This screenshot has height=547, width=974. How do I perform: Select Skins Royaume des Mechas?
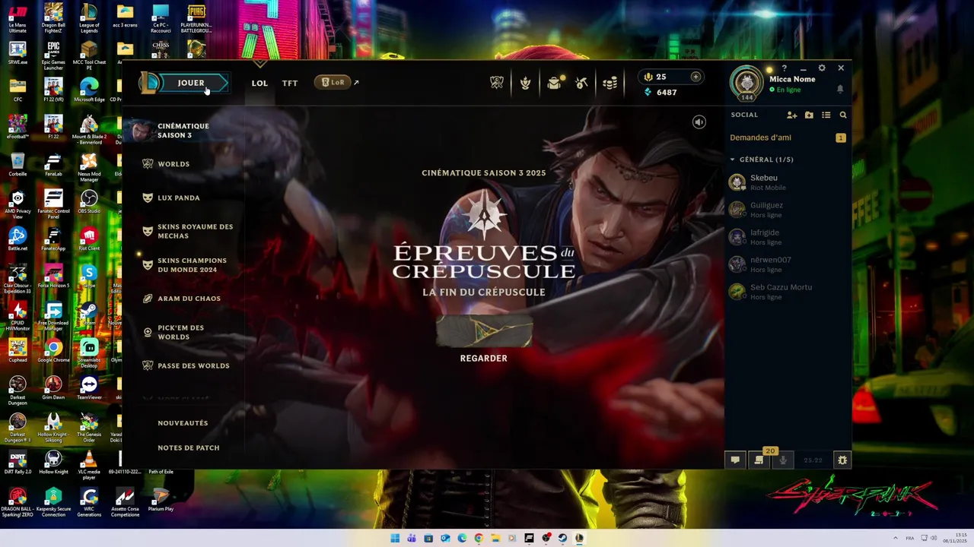pos(195,231)
